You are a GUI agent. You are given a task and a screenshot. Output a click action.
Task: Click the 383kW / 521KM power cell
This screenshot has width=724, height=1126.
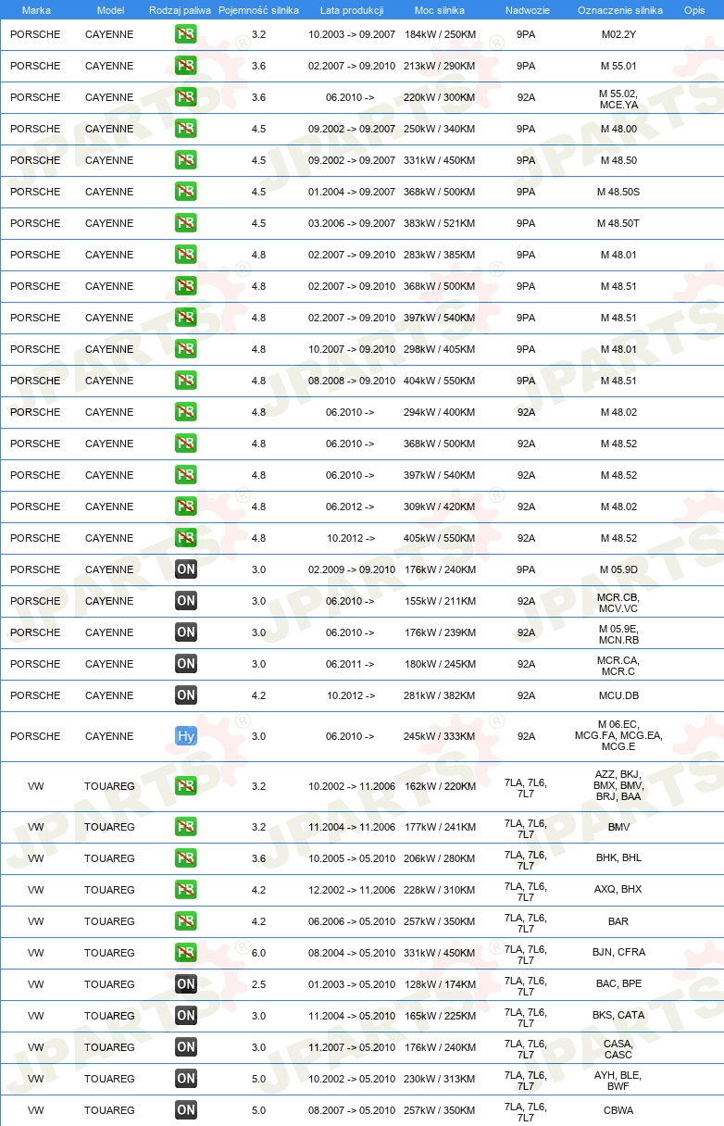439,223
